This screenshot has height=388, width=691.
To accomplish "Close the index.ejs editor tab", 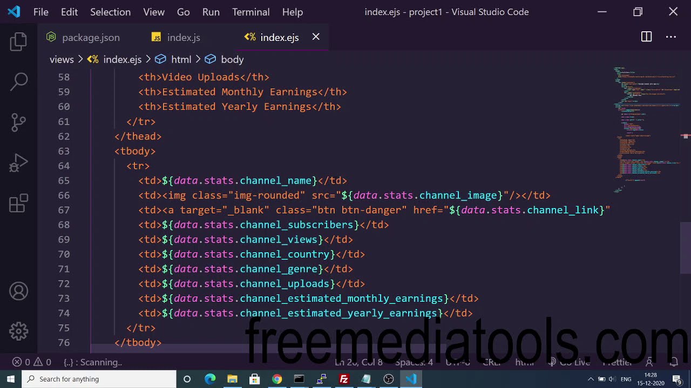I will pos(316,37).
